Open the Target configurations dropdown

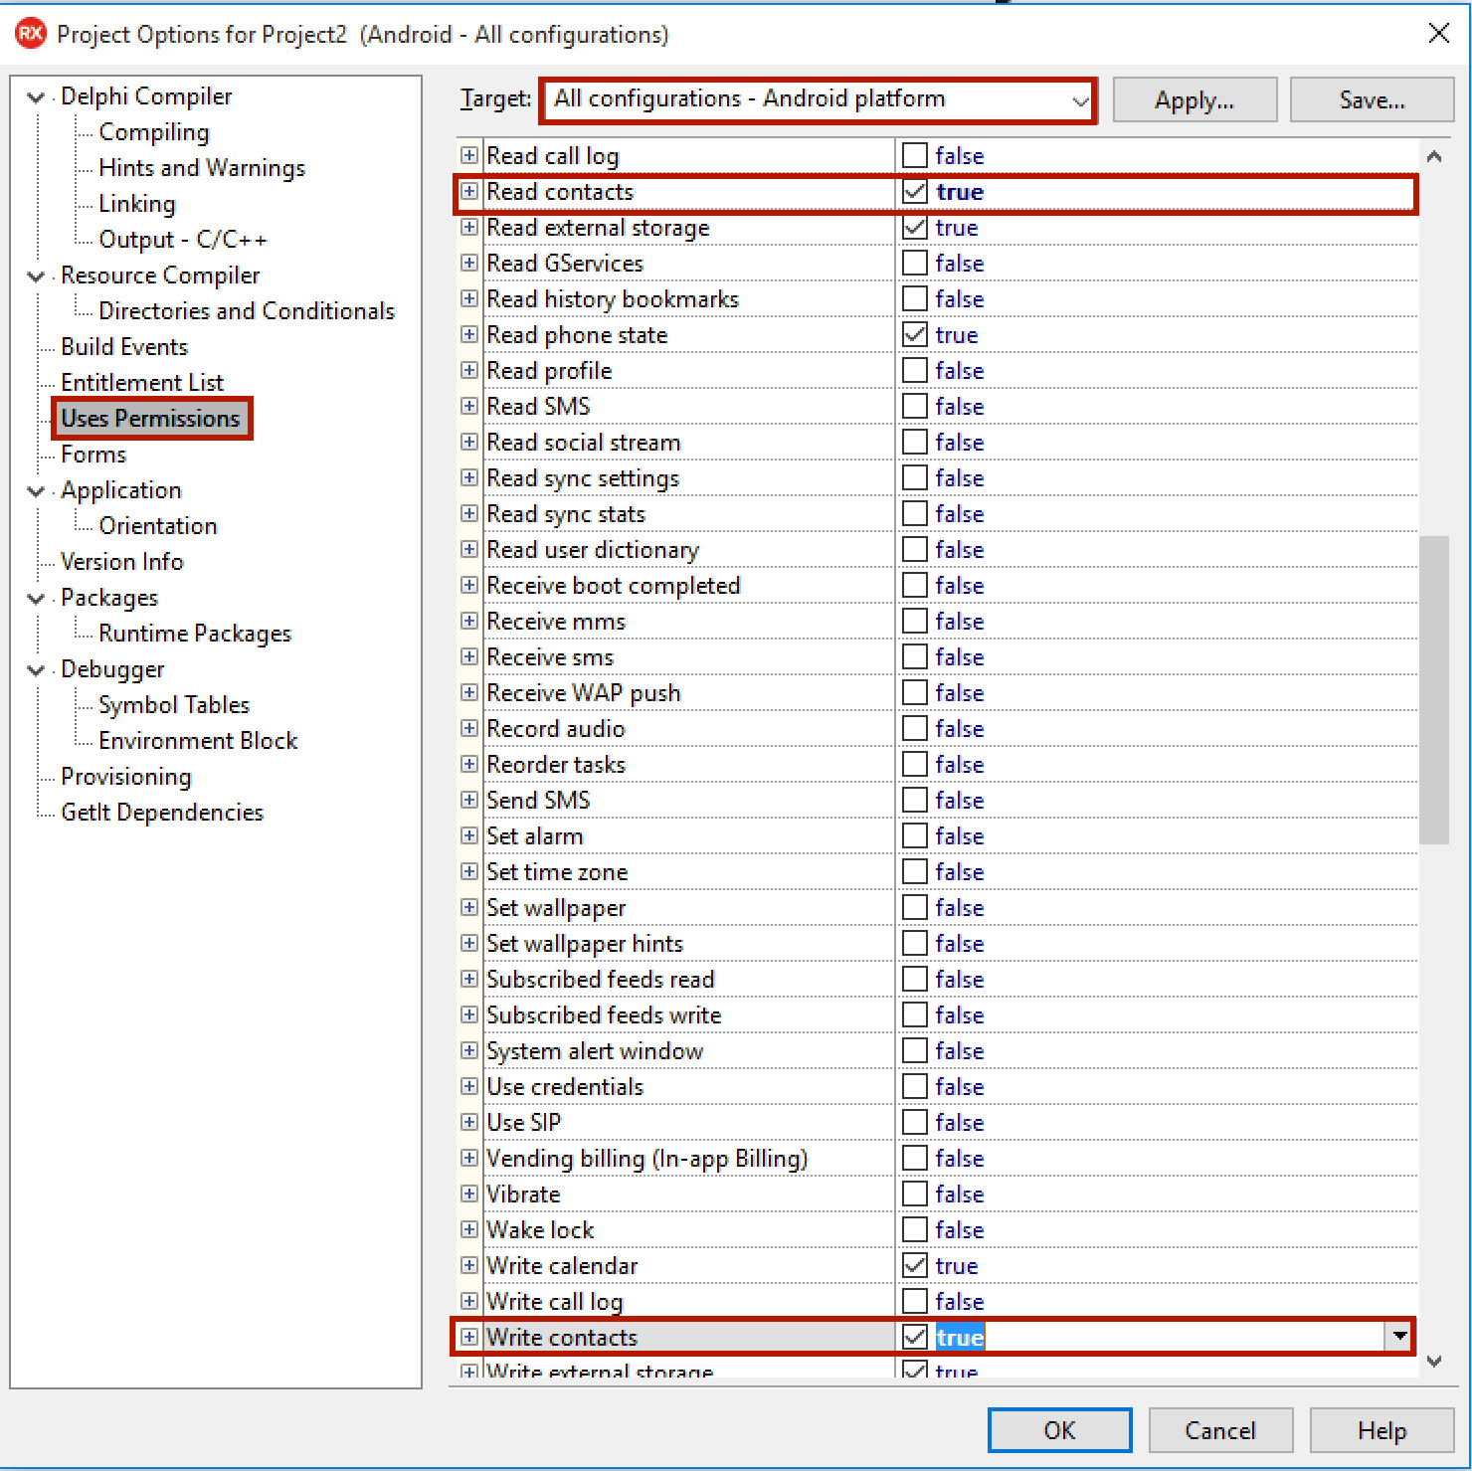click(1079, 99)
